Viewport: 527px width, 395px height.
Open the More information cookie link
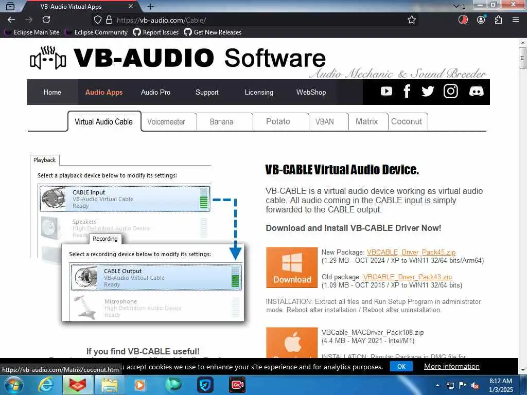click(x=451, y=366)
